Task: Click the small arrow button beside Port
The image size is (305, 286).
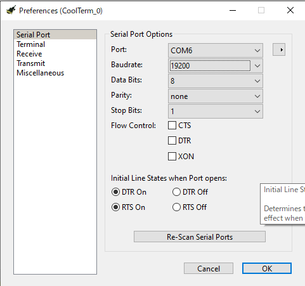Action: (279, 49)
